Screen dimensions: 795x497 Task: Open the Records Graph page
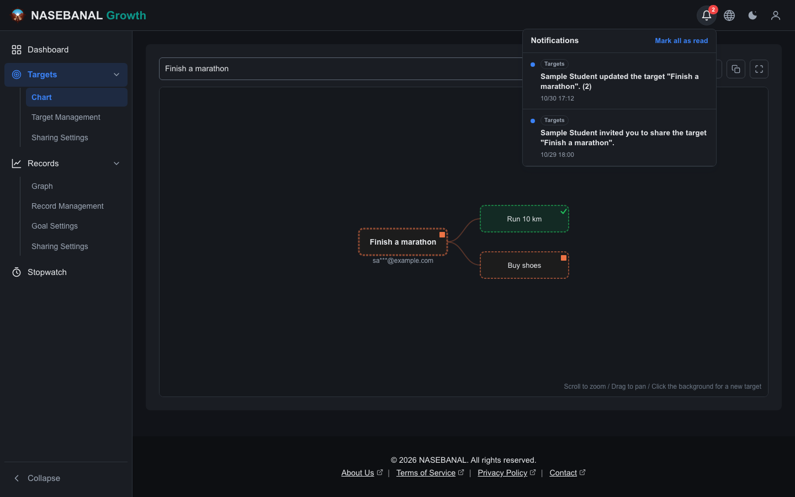pos(77,186)
